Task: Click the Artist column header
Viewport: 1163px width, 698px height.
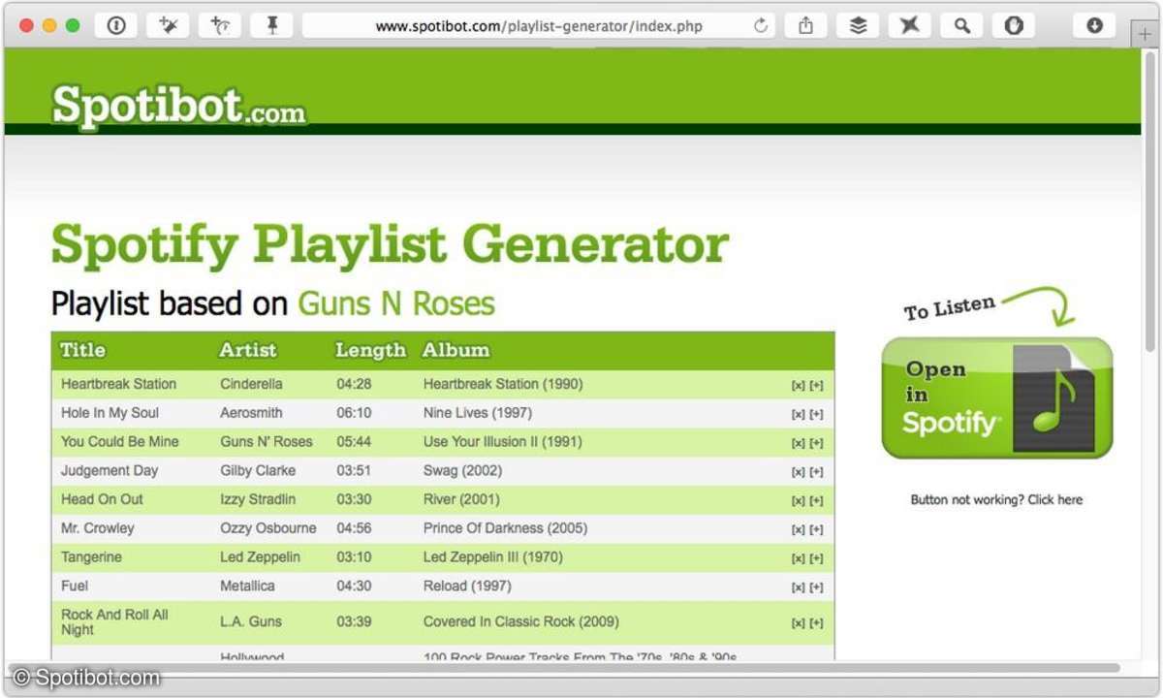Action: click(x=248, y=350)
